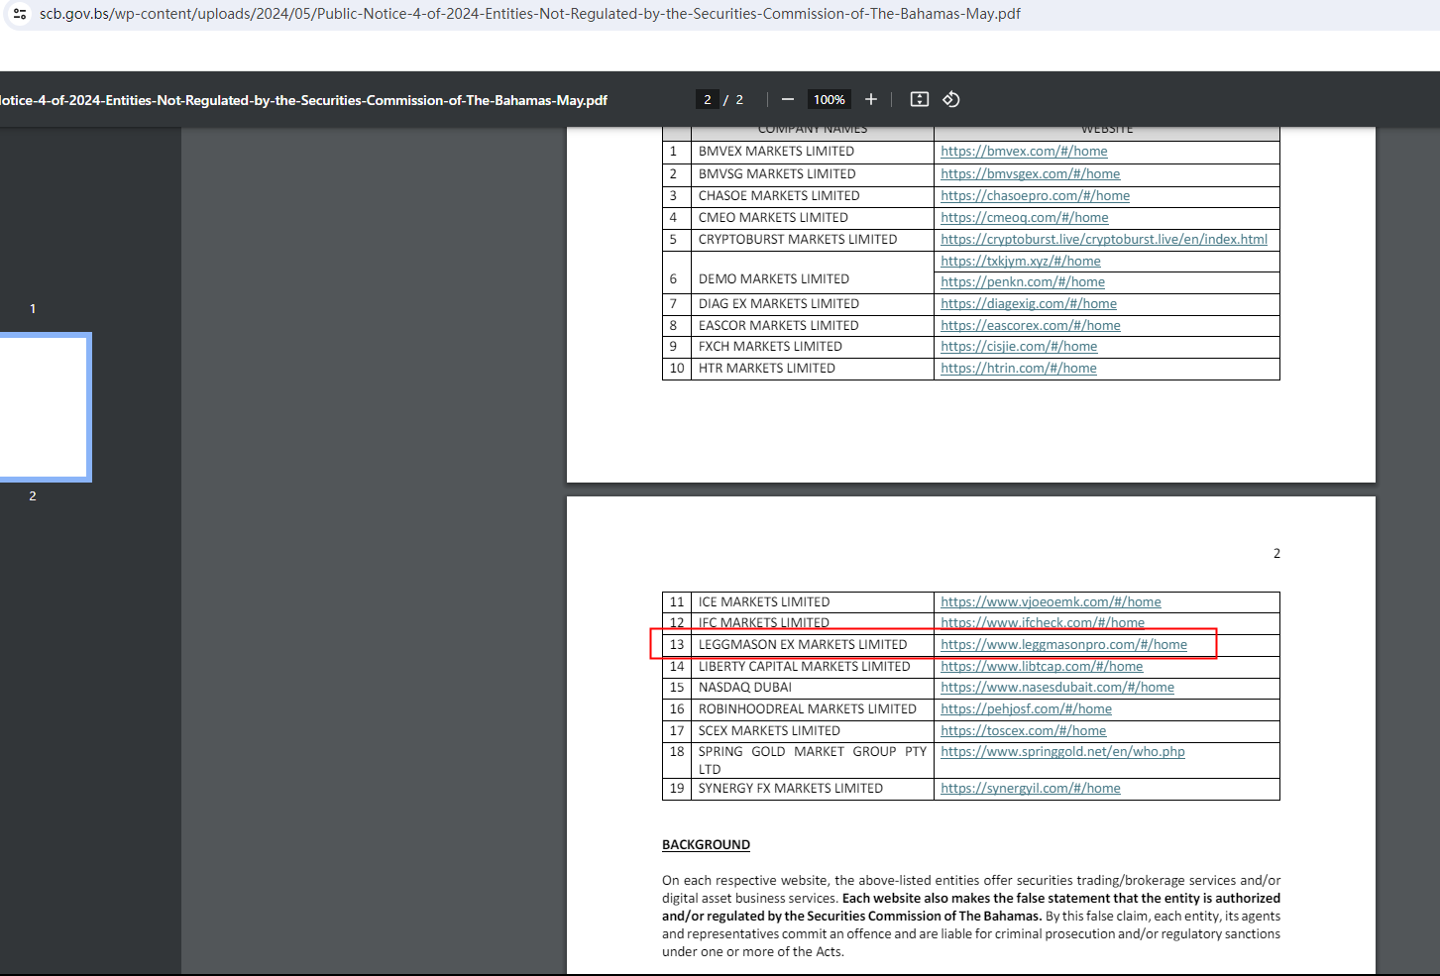
Task: Visit the synergyil.com link
Action: 1030,789
